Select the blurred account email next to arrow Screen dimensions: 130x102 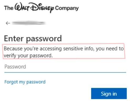(29, 23)
